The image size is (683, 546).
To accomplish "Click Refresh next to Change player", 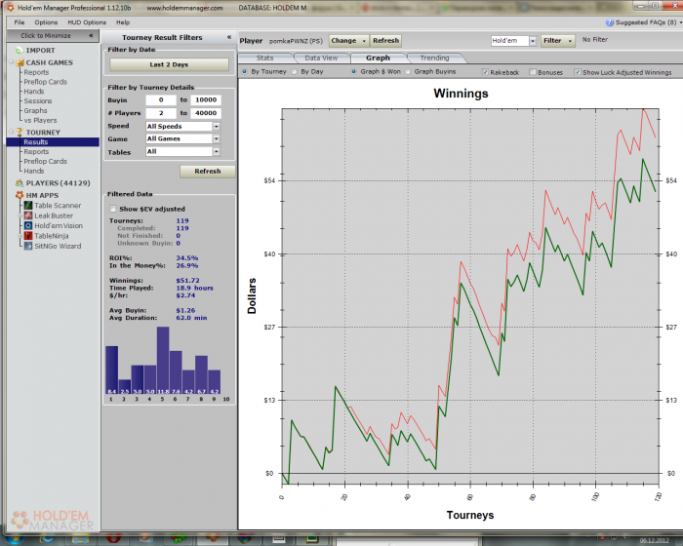I will click(385, 41).
